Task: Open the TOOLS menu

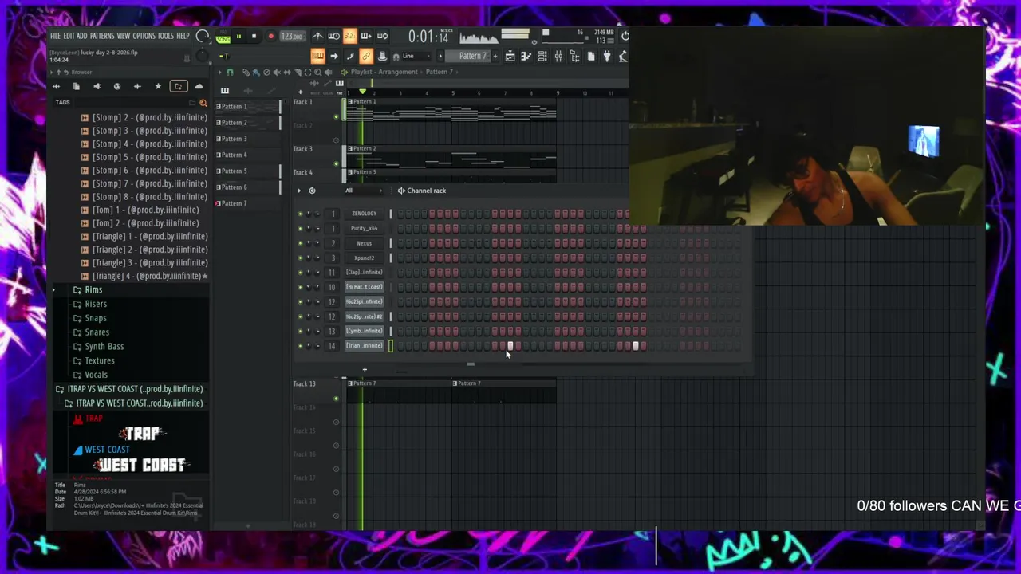Action: pos(165,36)
